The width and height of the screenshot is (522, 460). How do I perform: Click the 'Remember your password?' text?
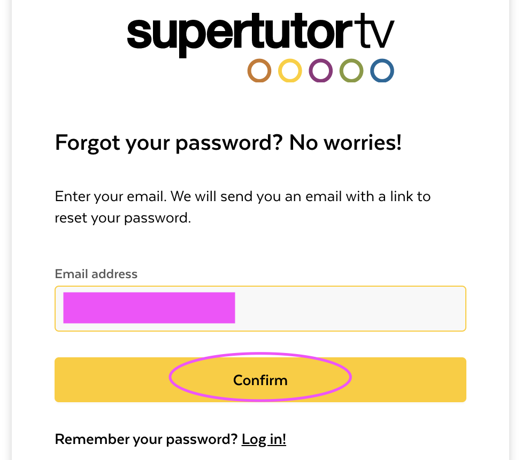tap(146, 439)
